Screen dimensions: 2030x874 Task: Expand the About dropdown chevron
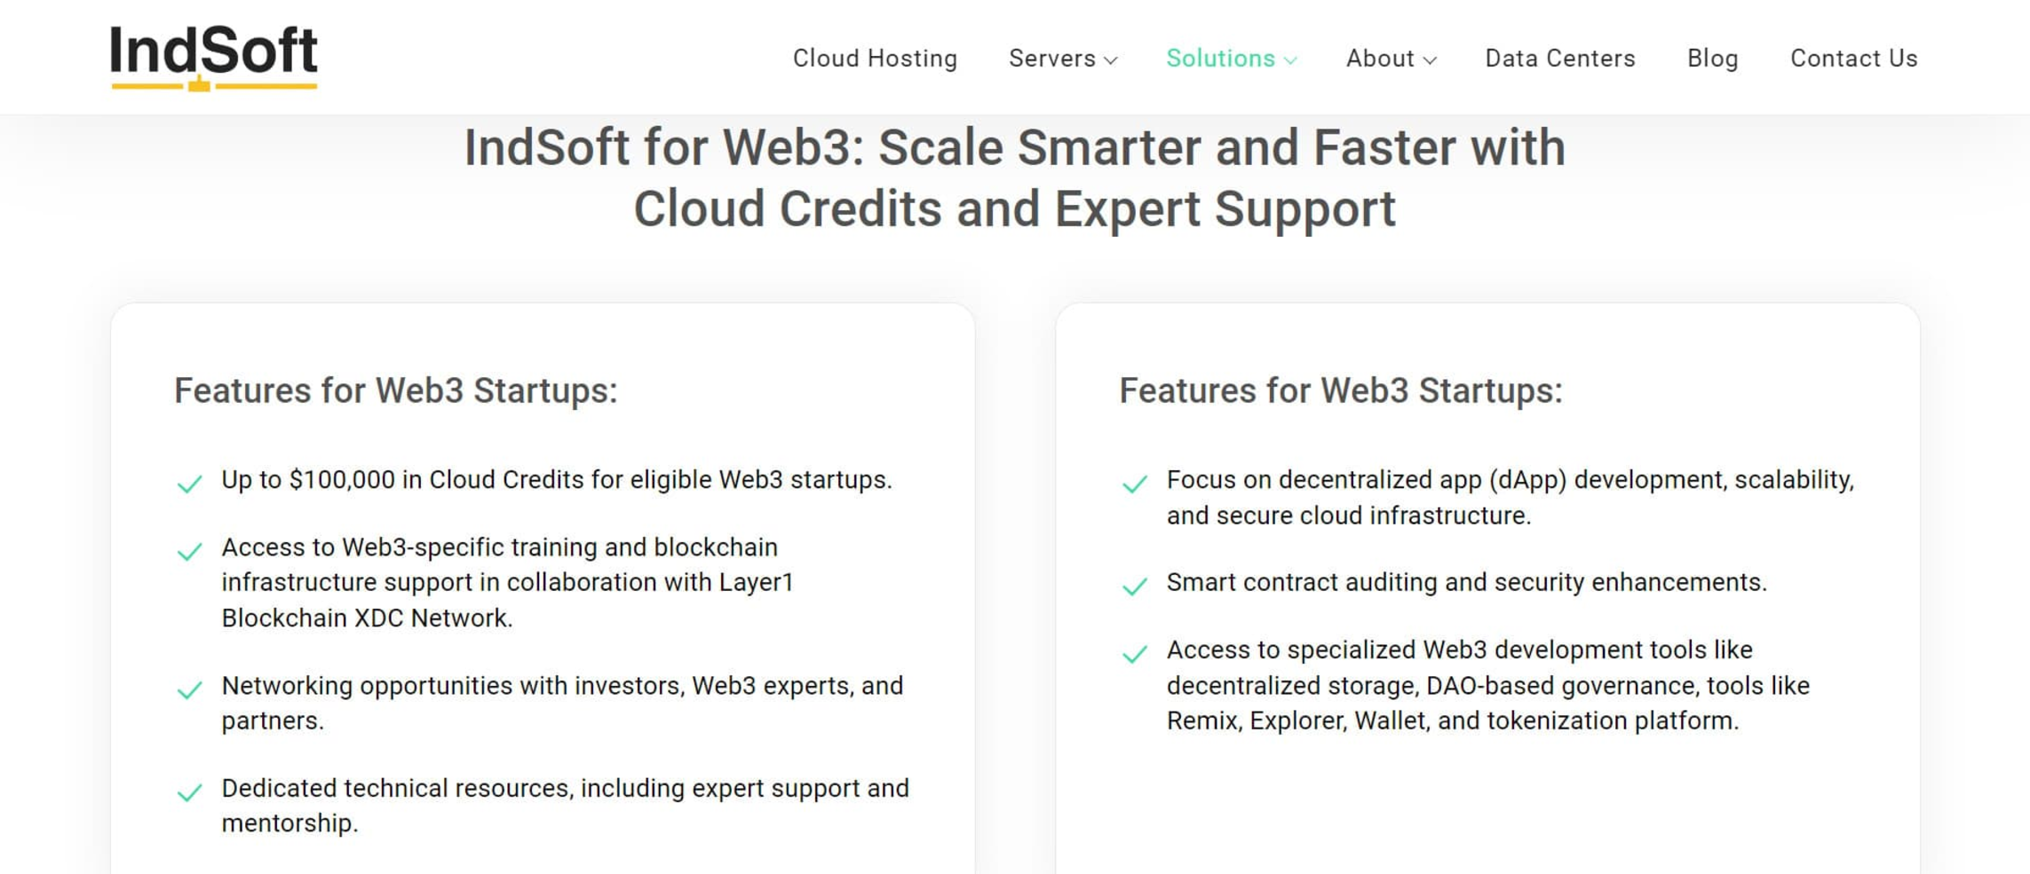pos(1430,60)
